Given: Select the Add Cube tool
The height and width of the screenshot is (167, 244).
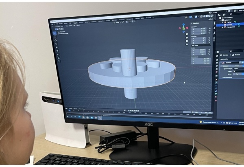Looking at the screenshot, I should (59, 62).
